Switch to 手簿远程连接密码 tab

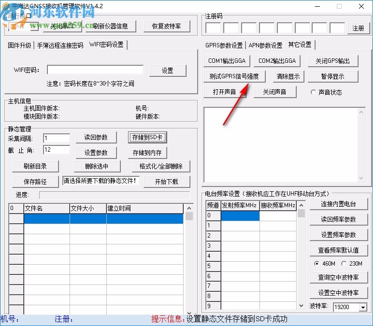click(60, 45)
